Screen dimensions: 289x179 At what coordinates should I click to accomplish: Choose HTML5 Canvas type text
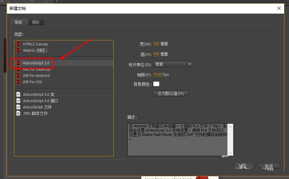pos(35,44)
